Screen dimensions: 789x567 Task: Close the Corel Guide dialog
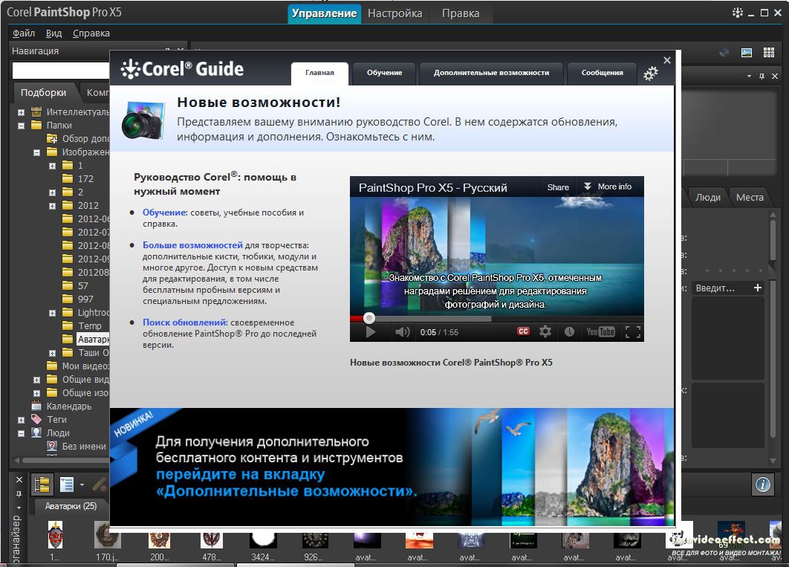tap(667, 60)
